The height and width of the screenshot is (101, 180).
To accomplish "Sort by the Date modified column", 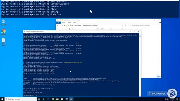I will [x=100, y=29].
